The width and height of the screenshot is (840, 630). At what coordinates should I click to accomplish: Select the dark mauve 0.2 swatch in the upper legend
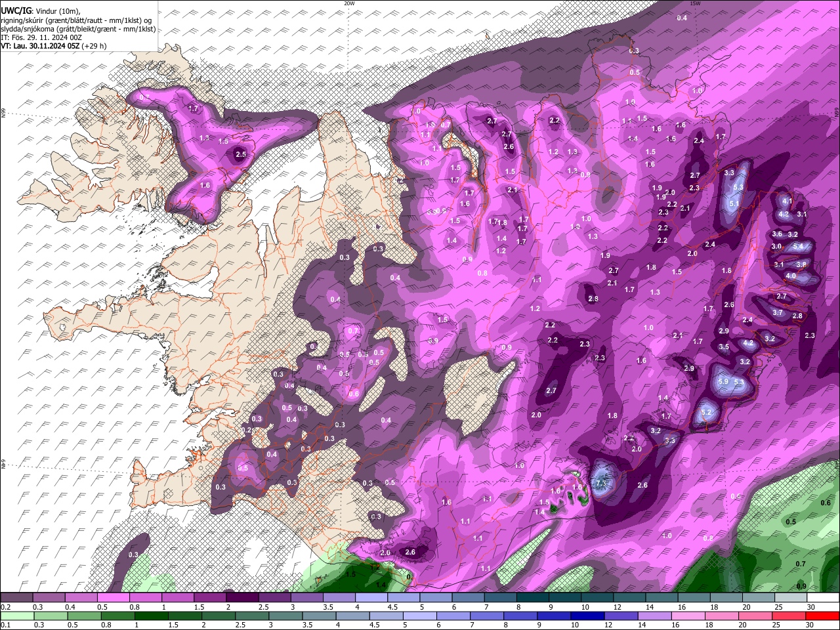click(x=16, y=597)
